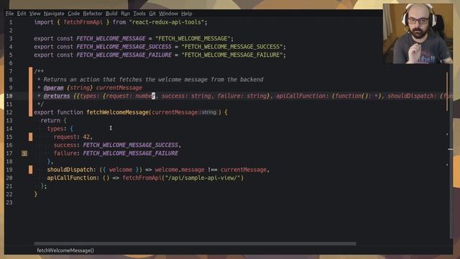Open the File menu
460x259 pixels.
pyautogui.click(x=9, y=14)
